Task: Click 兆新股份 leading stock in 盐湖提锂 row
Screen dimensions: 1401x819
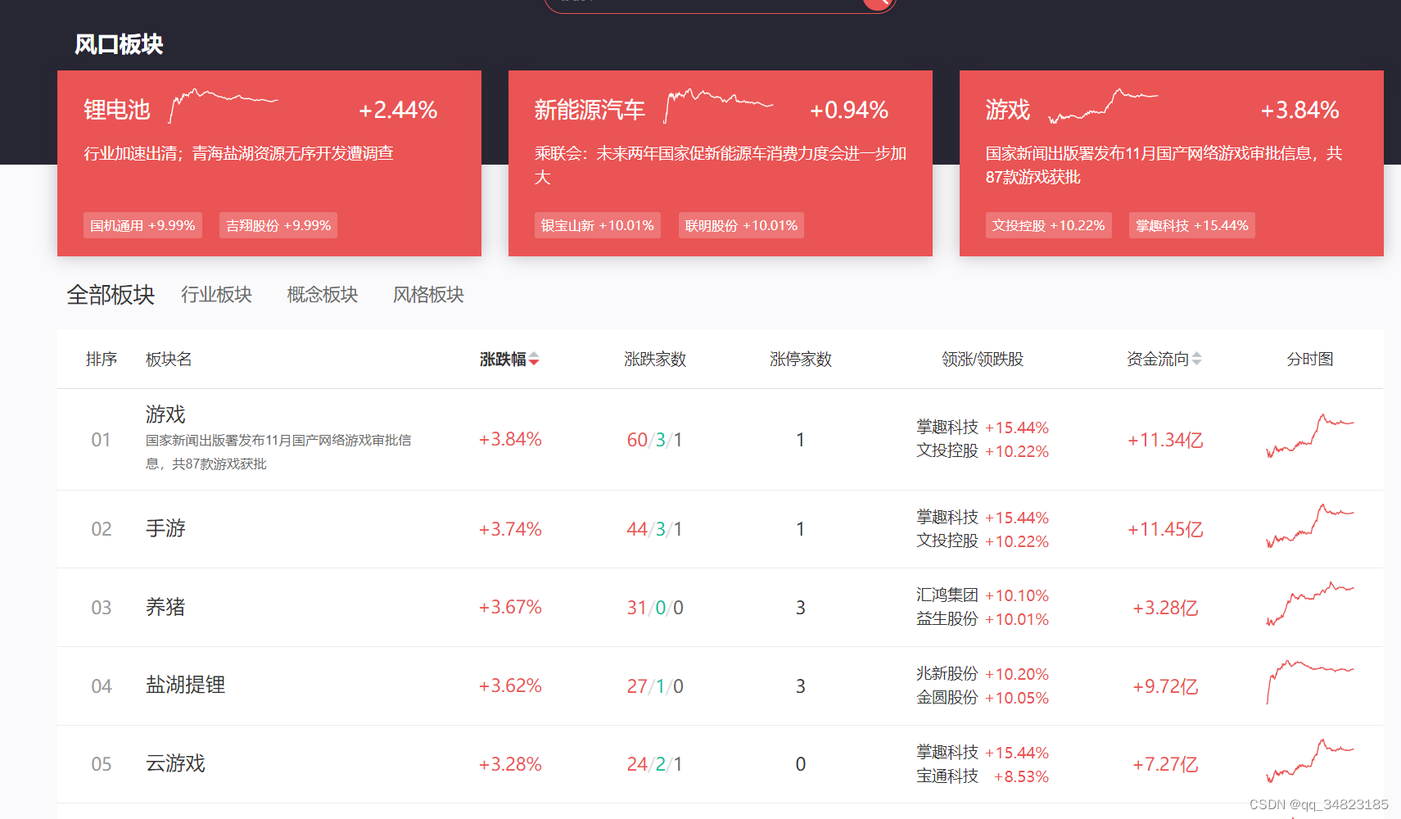Action: [x=947, y=674]
